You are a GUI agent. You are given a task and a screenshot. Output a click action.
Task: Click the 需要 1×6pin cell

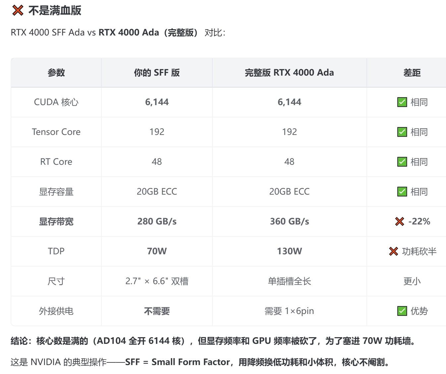pos(289,311)
